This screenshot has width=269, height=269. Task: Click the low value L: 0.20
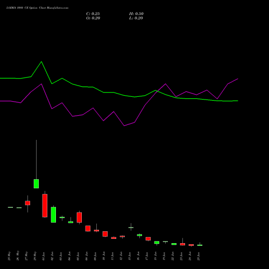pos(136,18)
